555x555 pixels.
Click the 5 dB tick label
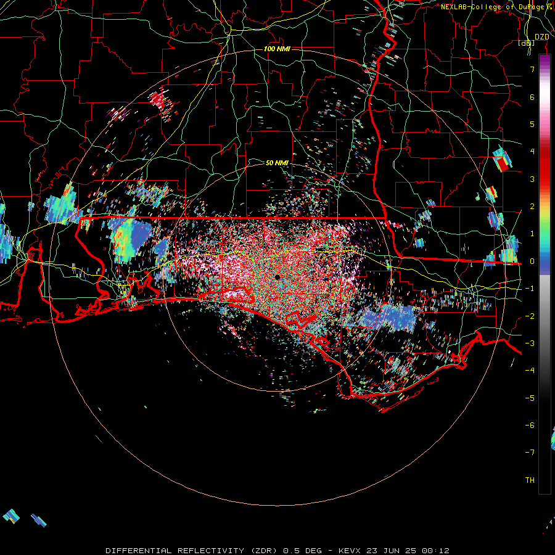(532, 124)
